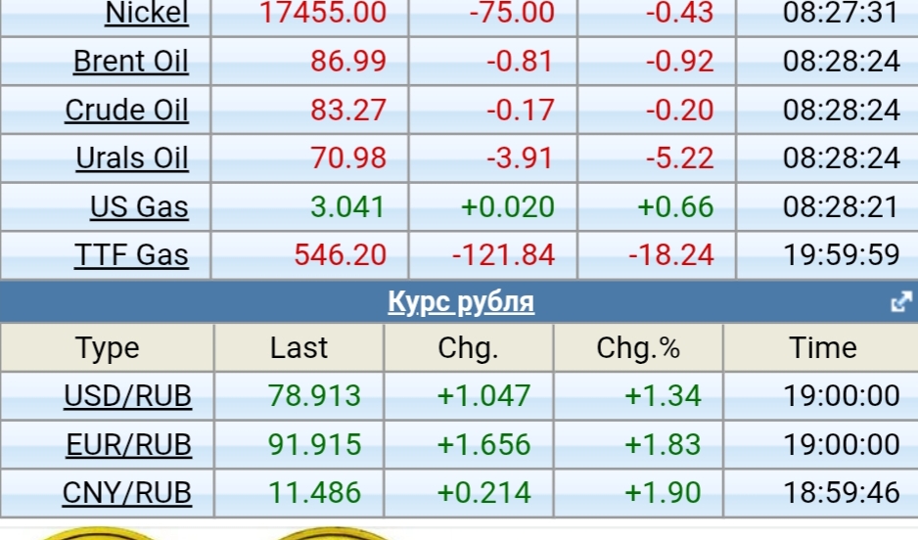Open the expand icon beside Курс рубля
This screenshot has height=540, width=918.
pyautogui.click(x=900, y=303)
